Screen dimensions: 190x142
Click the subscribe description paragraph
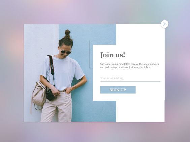point(129,66)
